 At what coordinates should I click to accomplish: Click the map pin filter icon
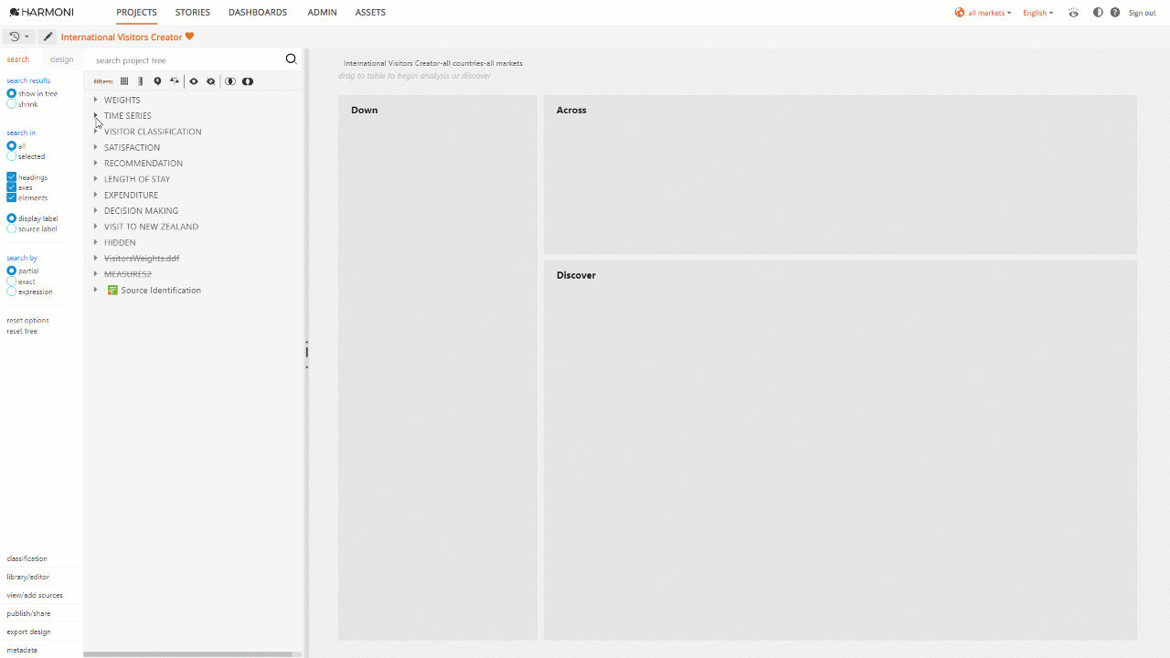[157, 81]
